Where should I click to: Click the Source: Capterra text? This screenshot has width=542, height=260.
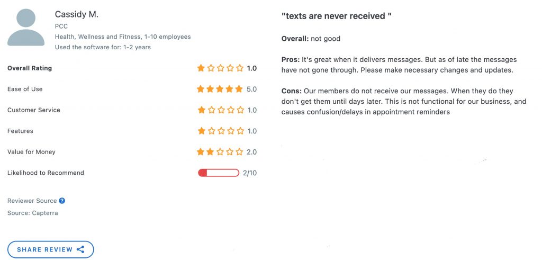point(32,213)
